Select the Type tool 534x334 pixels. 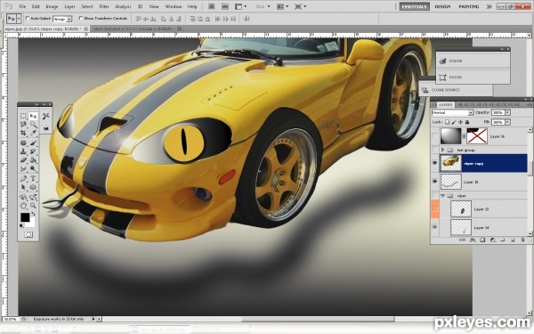click(33, 178)
